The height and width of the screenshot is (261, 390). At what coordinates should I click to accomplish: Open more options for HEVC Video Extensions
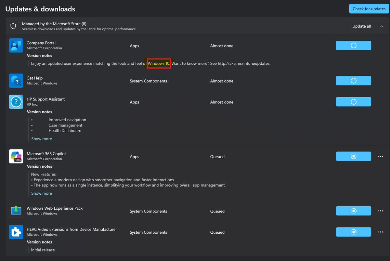pos(381,232)
